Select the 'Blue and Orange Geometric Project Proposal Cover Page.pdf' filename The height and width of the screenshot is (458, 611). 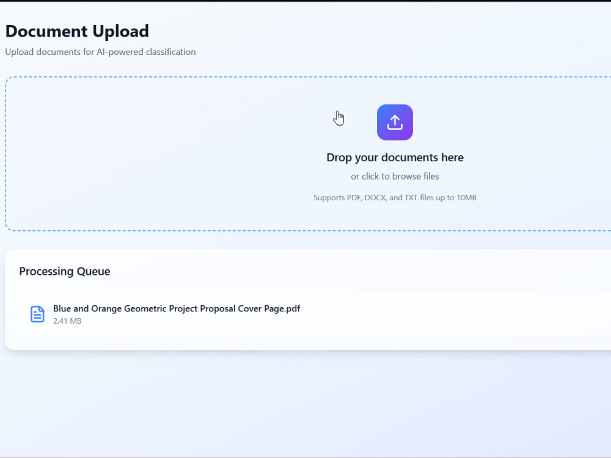[x=177, y=308]
